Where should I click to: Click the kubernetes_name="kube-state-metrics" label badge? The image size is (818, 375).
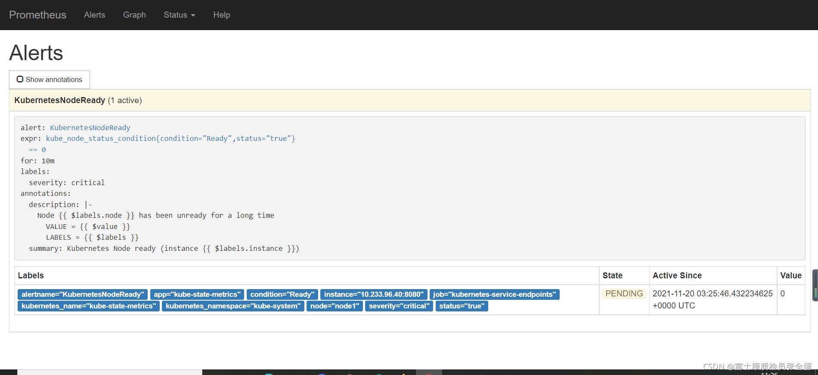[89, 306]
